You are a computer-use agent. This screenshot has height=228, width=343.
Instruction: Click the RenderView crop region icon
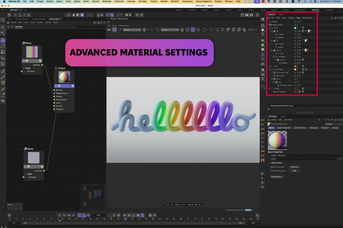[x=157, y=30]
